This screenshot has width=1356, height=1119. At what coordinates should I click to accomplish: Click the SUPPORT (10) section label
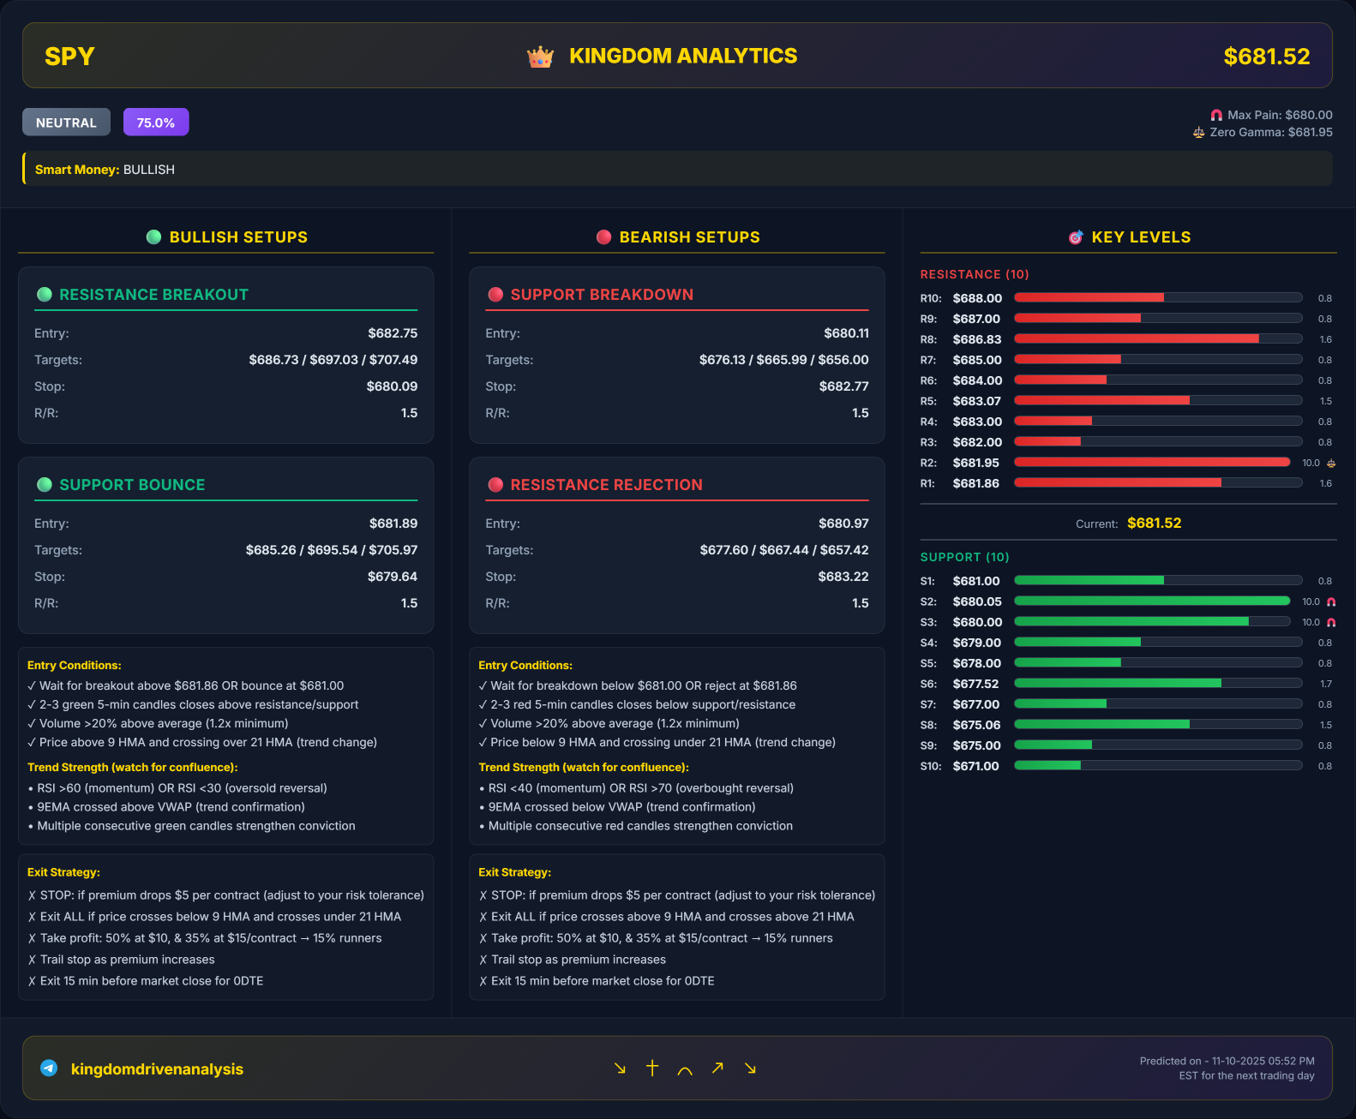coord(965,557)
